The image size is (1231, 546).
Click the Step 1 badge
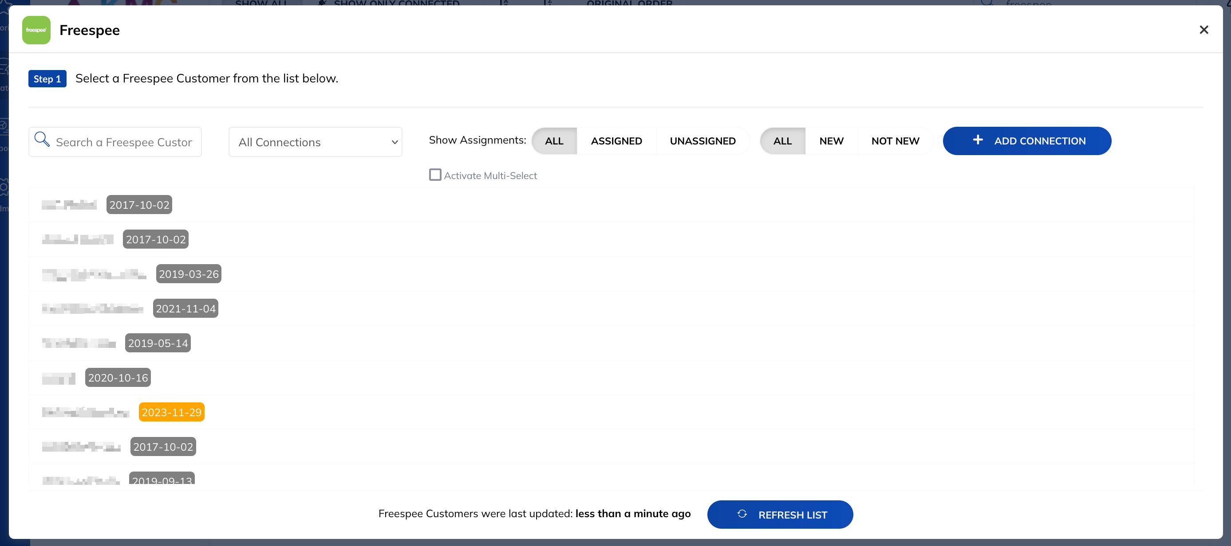click(47, 78)
